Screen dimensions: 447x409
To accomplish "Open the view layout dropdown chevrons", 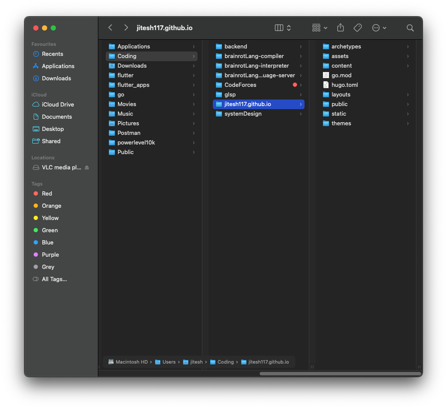I will (288, 27).
